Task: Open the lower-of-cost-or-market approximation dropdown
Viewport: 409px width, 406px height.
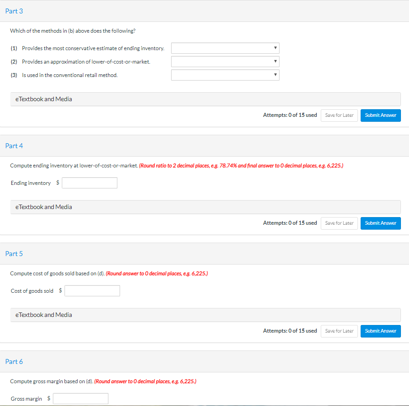Action: tap(225, 61)
